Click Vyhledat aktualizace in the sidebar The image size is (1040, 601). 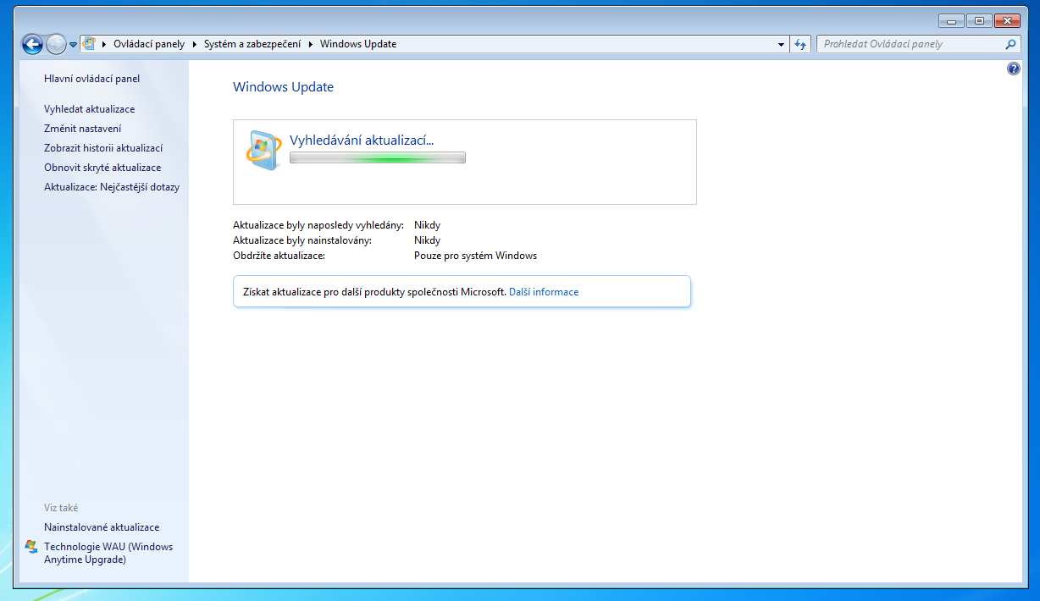[x=90, y=109]
